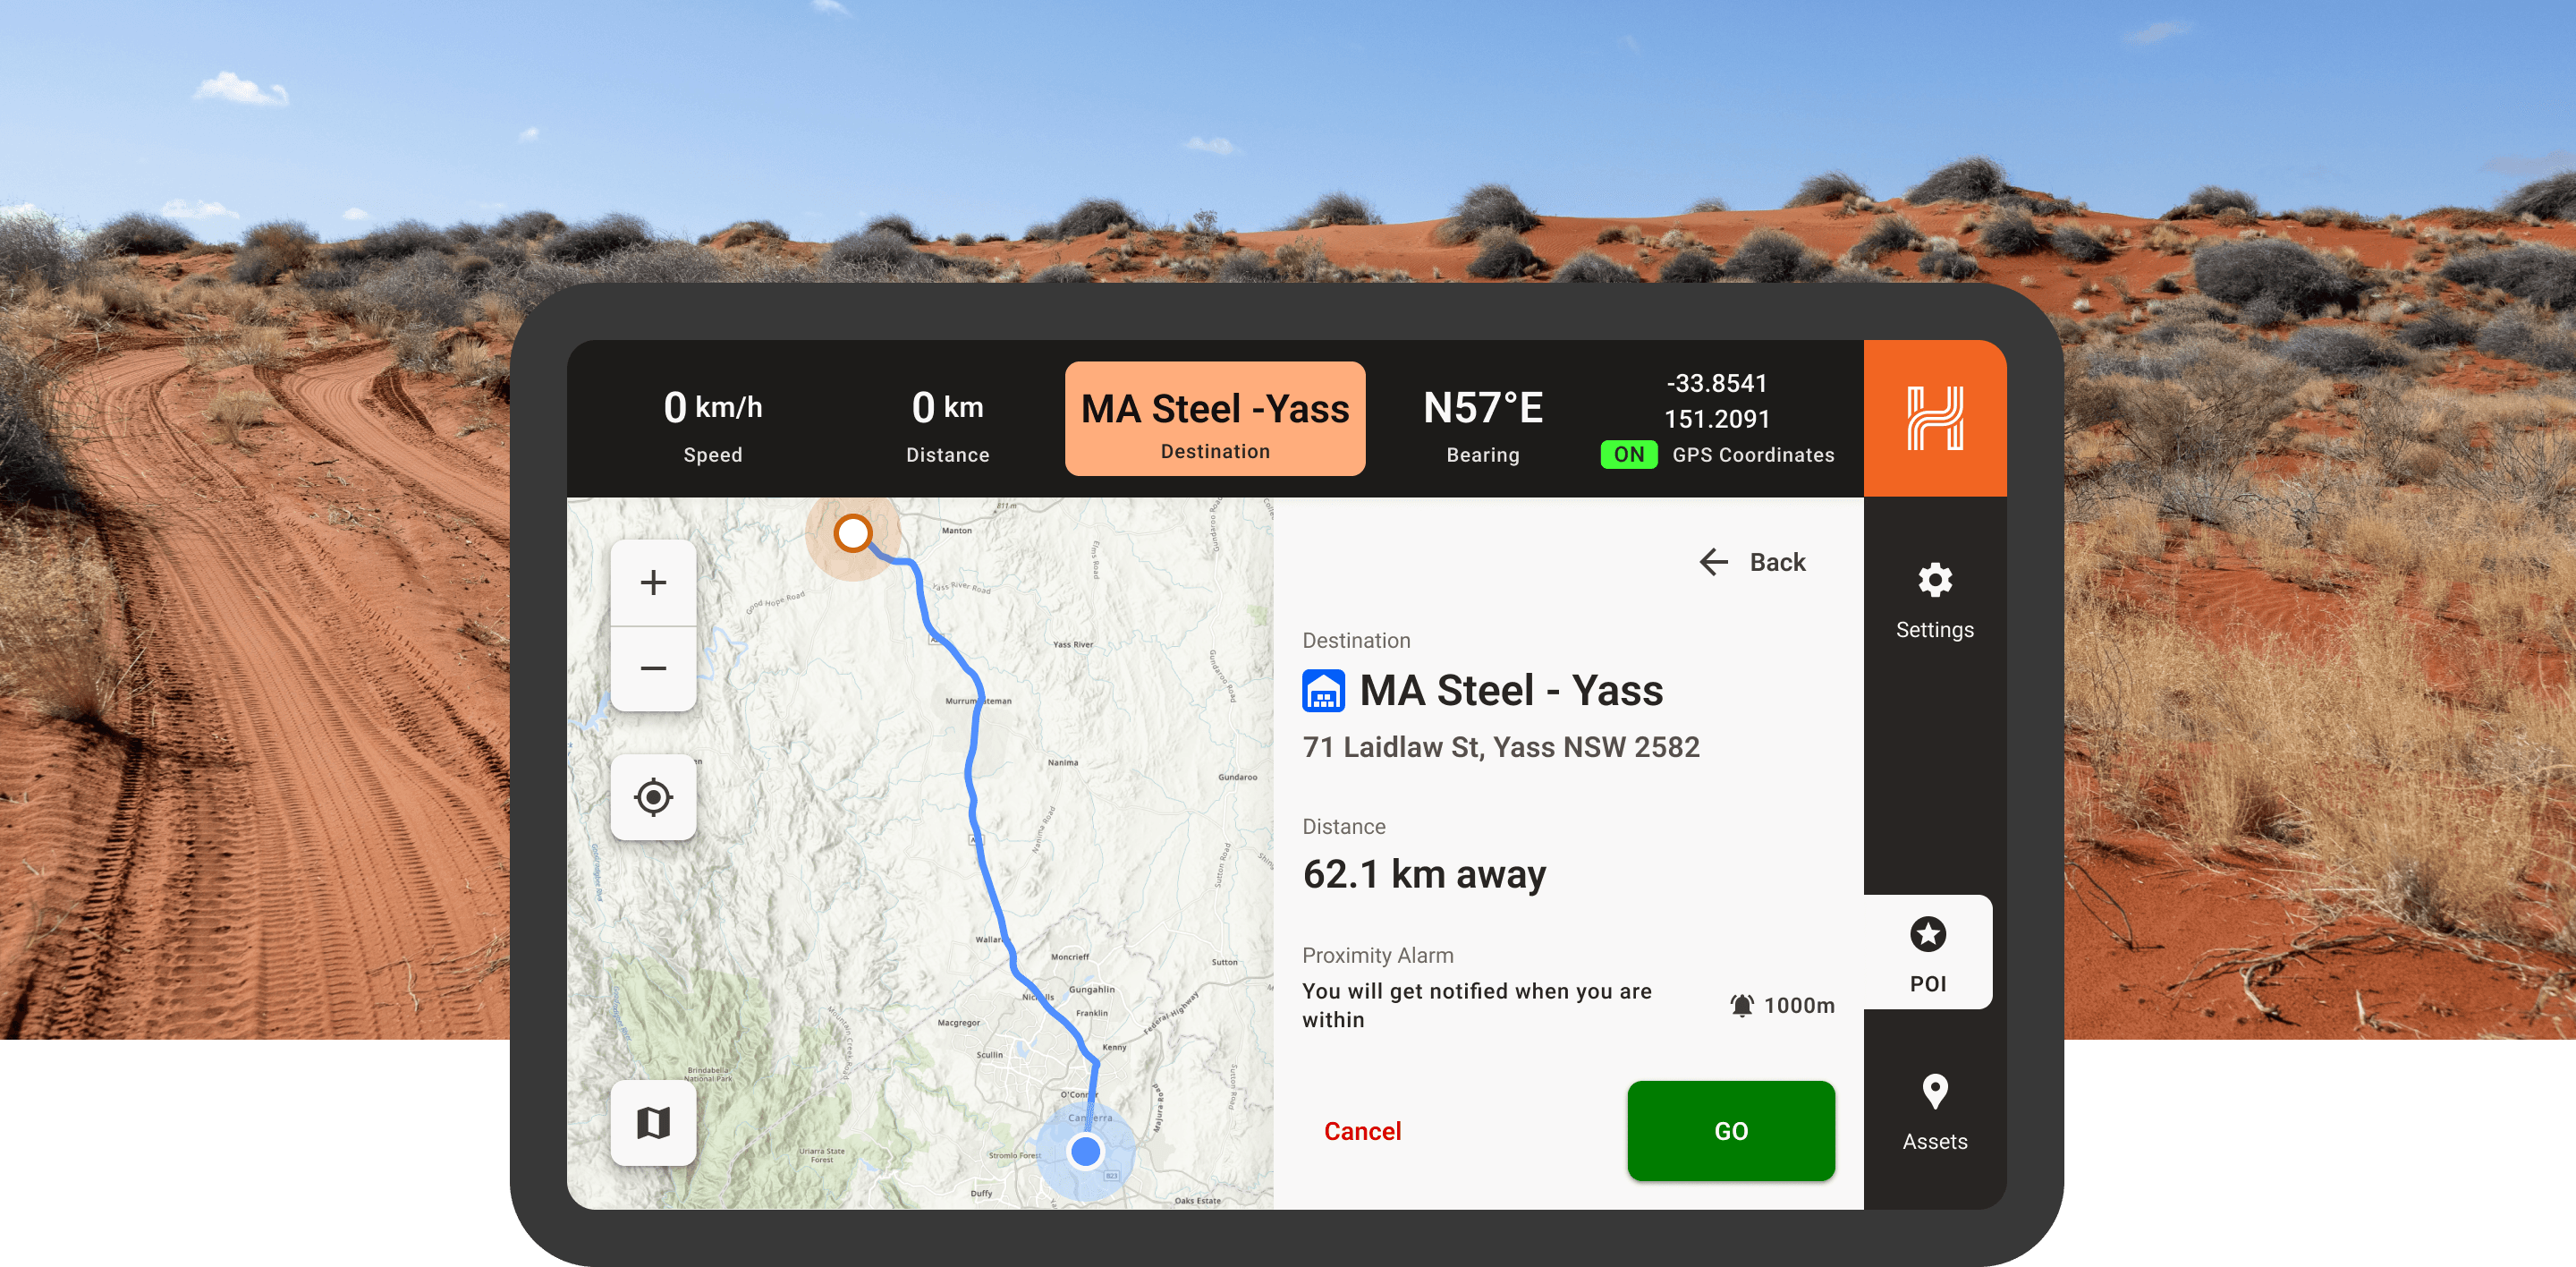
Task: Open map layers button
Action: click(x=653, y=1122)
